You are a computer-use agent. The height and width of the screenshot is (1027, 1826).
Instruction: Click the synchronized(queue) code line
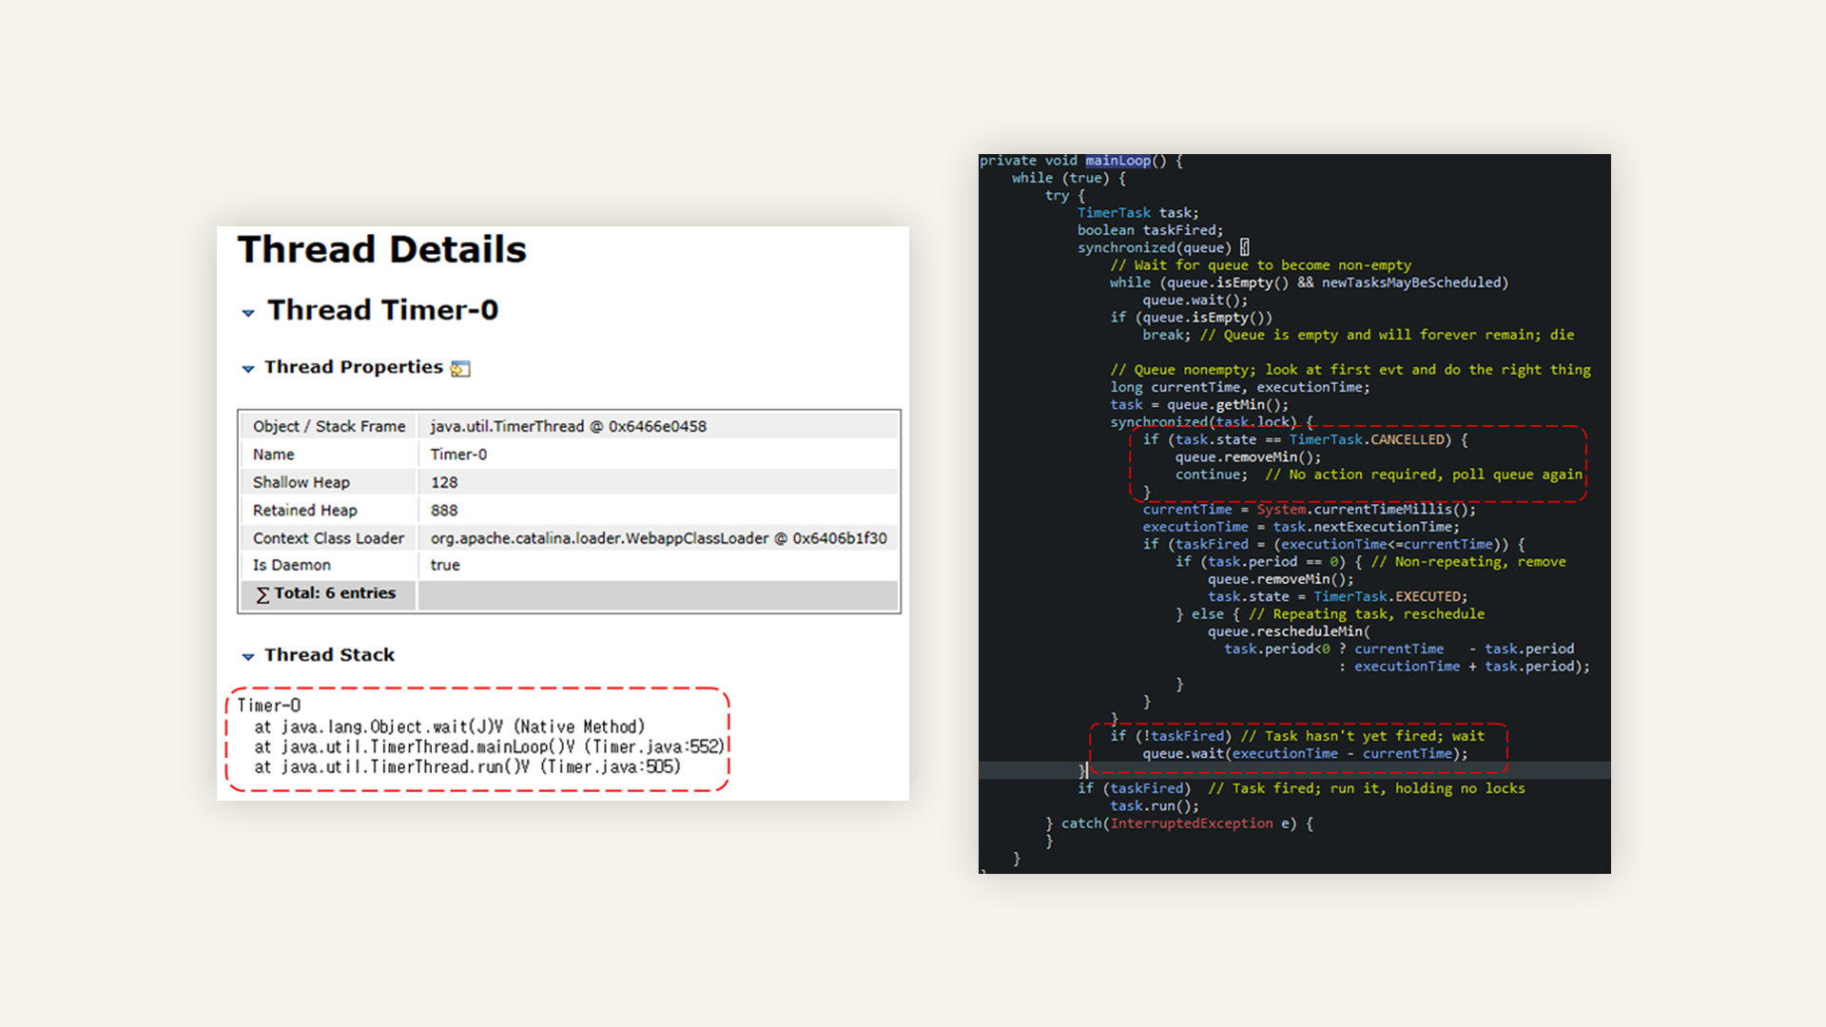click(x=1162, y=248)
